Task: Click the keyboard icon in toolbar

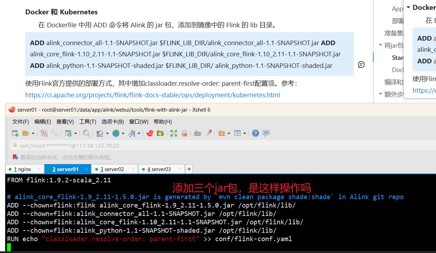Action: tap(198, 133)
